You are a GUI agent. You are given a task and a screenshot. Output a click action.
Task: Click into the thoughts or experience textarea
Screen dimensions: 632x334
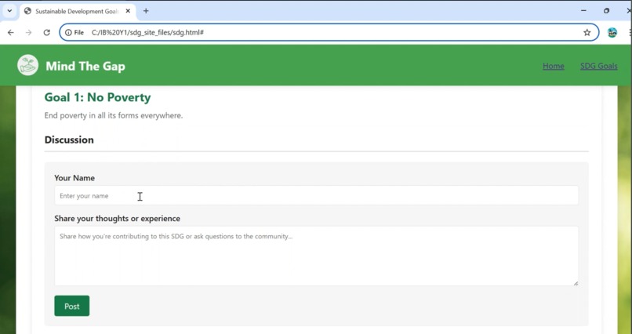[x=317, y=256]
